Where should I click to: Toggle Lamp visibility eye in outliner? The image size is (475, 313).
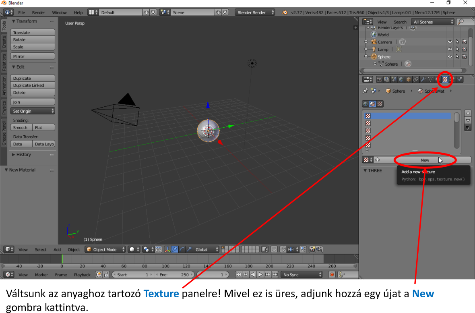pos(450,49)
